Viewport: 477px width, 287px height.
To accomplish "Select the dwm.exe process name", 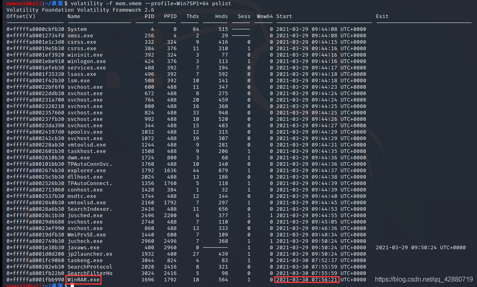I will pyautogui.click(x=79, y=157).
